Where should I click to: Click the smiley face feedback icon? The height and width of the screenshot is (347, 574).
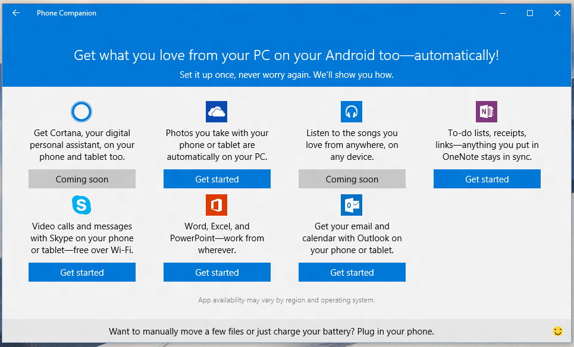tap(557, 331)
